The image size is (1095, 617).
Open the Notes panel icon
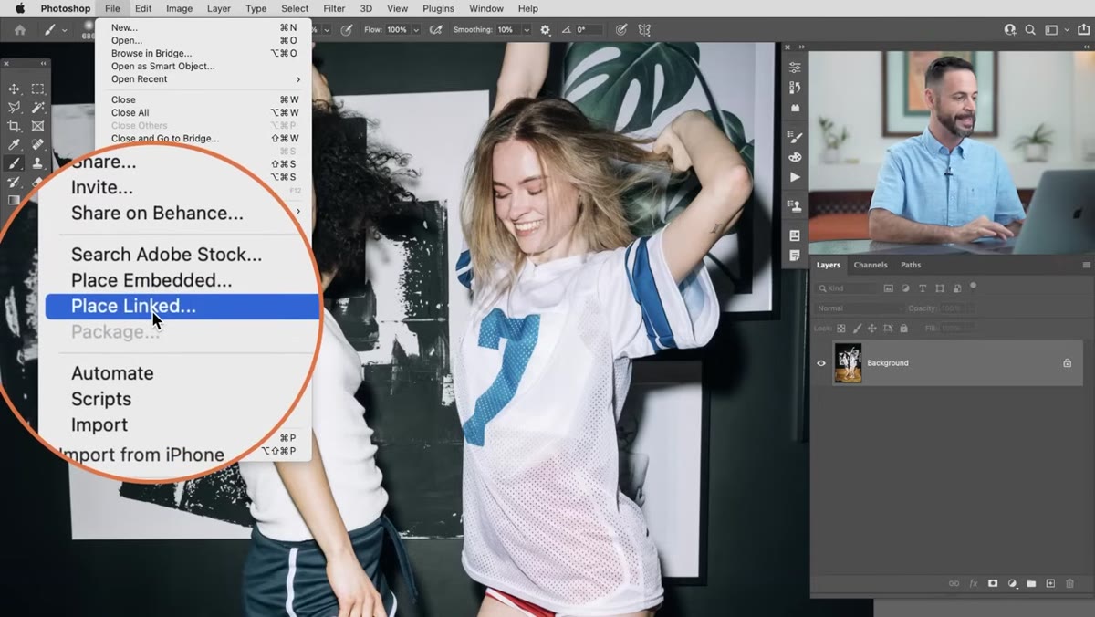tap(795, 256)
